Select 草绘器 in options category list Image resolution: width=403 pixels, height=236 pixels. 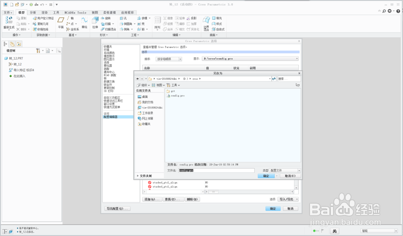(108, 66)
